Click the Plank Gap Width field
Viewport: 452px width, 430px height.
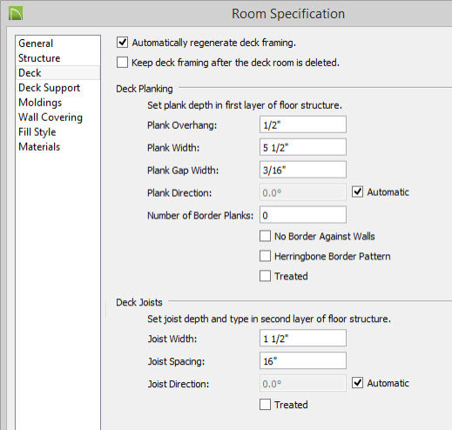(x=303, y=170)
